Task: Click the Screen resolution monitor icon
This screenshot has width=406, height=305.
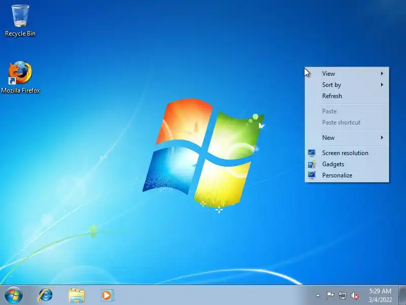Action: pyautogui.click(x=312, y=153)
